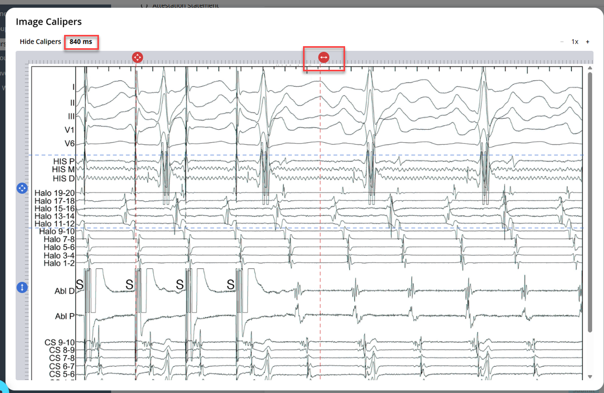The image size is (604, 393).
Task: Click the V6 channel label
Action: tap(69, 144)
